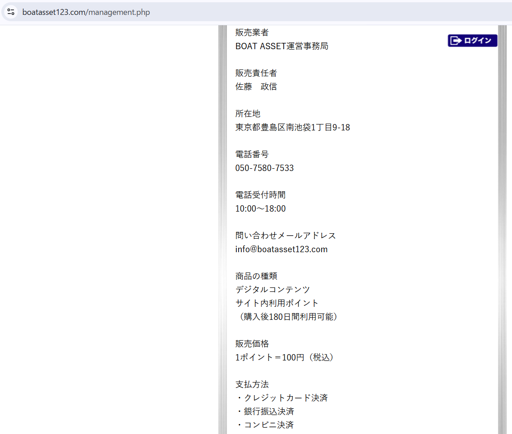This screenshot has height=434, width=512.
Task: Click the ログイン login button
Action: [472, 41]
